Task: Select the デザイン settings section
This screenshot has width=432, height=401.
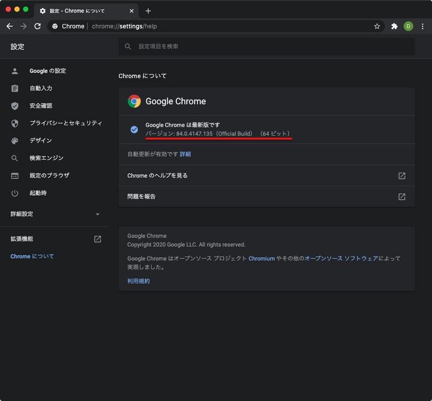Action: click(41, 140)
